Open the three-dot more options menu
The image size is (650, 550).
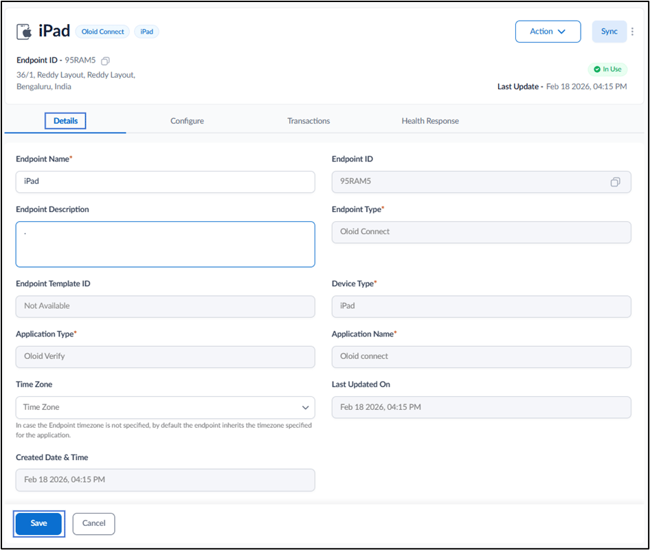[632, 32]
